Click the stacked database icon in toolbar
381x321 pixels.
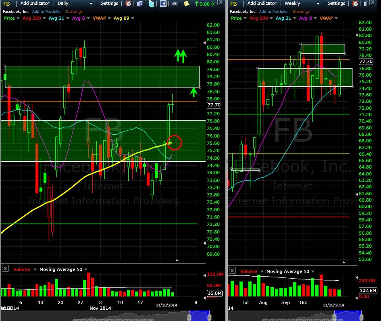point(140,3)
